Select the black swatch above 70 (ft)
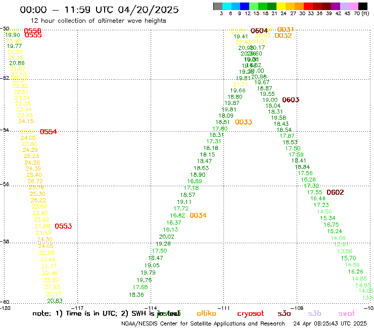374x328 pixels. tap(363, 6)
